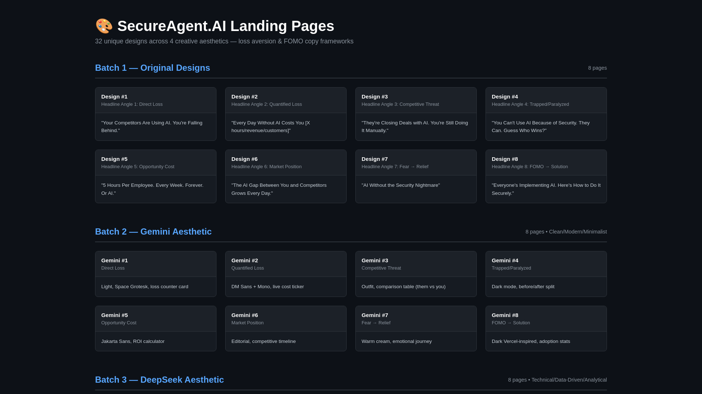Viewport: 702px width, 394px height.
Task: Click the palette emoji icon in title
Action: click(x=104, y=26)
